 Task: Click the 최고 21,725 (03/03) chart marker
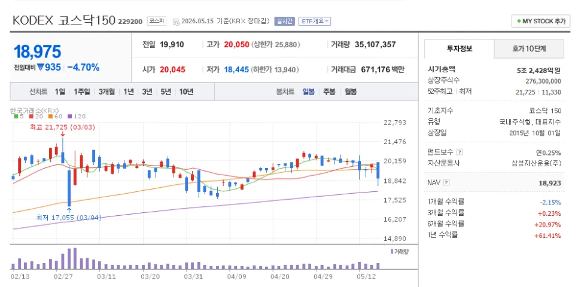[x=62, y=127]
